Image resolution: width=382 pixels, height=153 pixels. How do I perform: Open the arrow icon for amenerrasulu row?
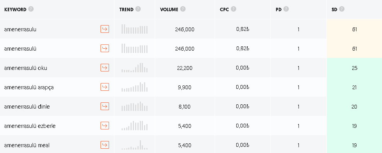pyautogui.click(x=105, y=29)
